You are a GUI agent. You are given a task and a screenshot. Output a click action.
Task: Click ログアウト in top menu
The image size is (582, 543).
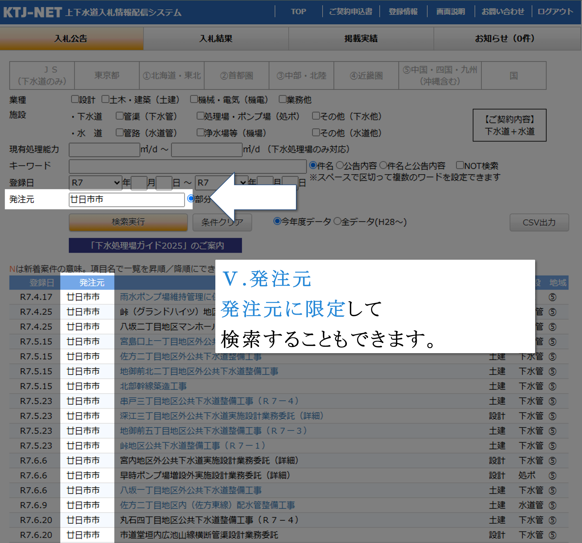555,12
